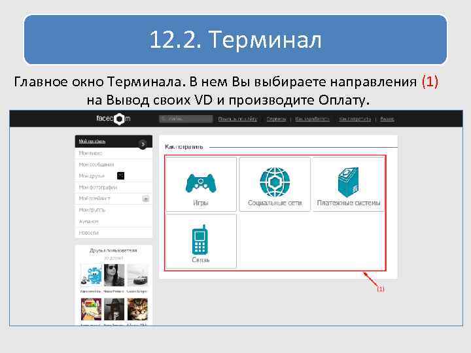
Task: Click the colorful cartoon character friend avatar
Action: [92, 309]
